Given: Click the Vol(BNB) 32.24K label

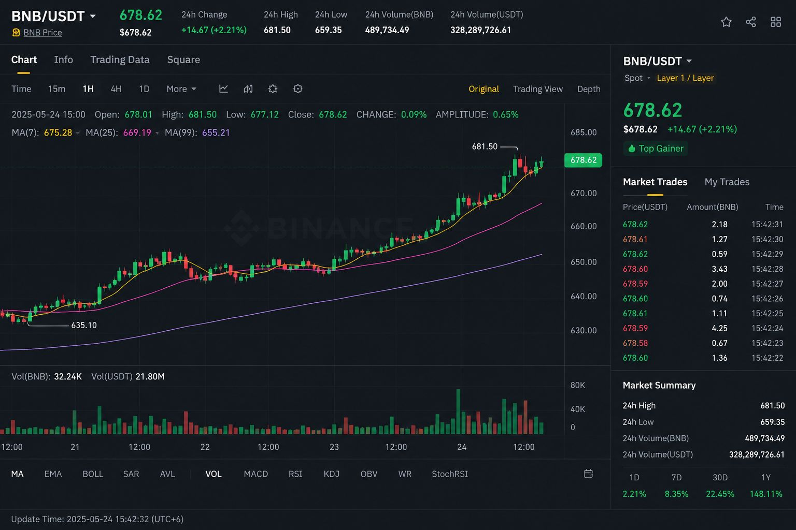Looking at the screenshot, I should (x=47, y=376).
